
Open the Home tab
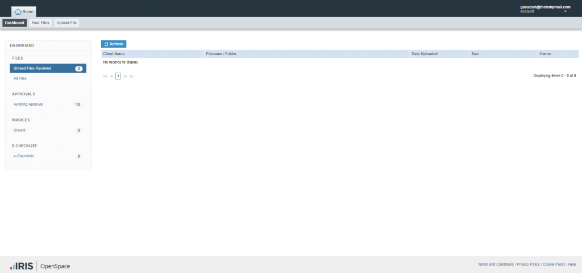click(x=24, y=12)
